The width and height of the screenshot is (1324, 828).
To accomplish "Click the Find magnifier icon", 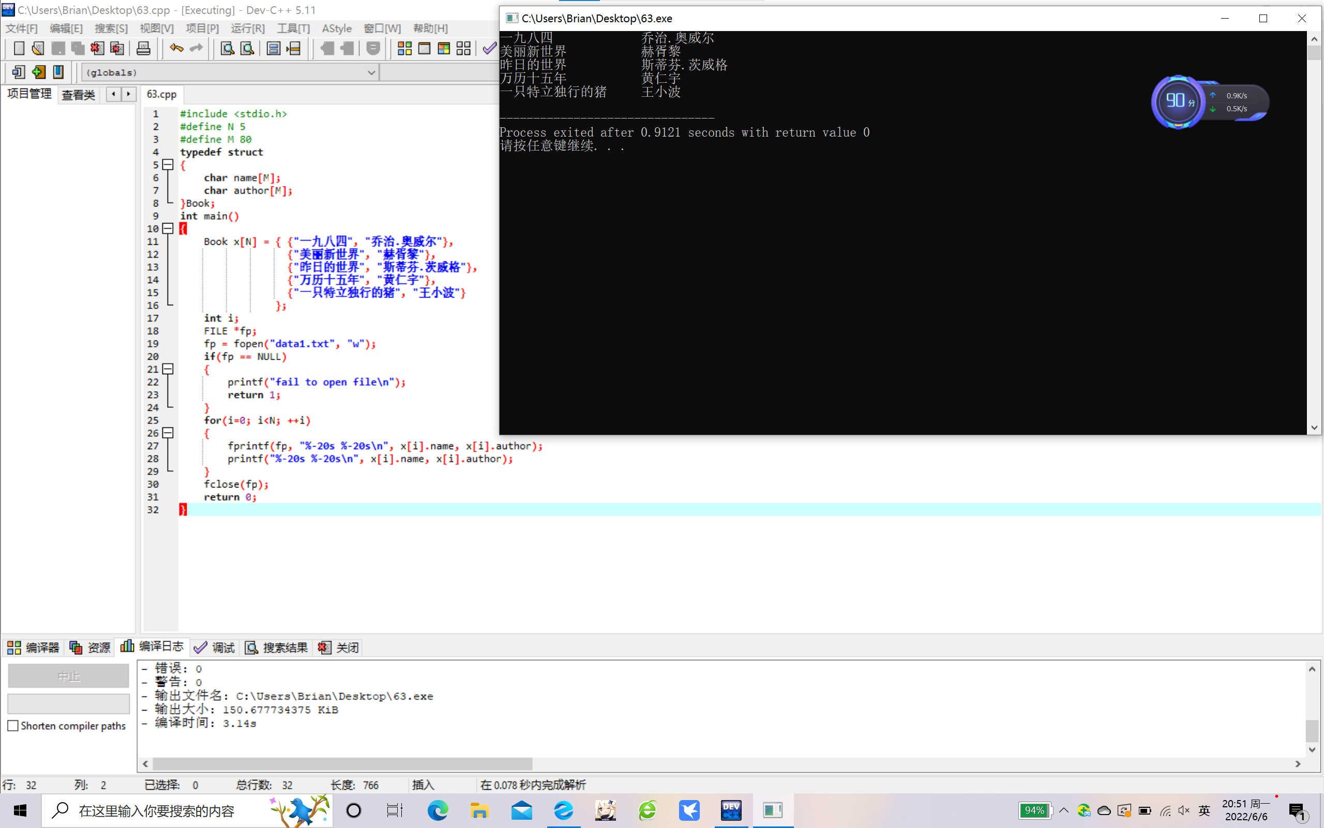I will click(x=227, y=49).
